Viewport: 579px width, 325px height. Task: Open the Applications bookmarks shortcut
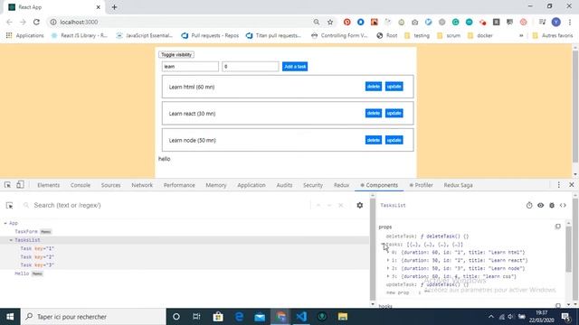[24, 36]
